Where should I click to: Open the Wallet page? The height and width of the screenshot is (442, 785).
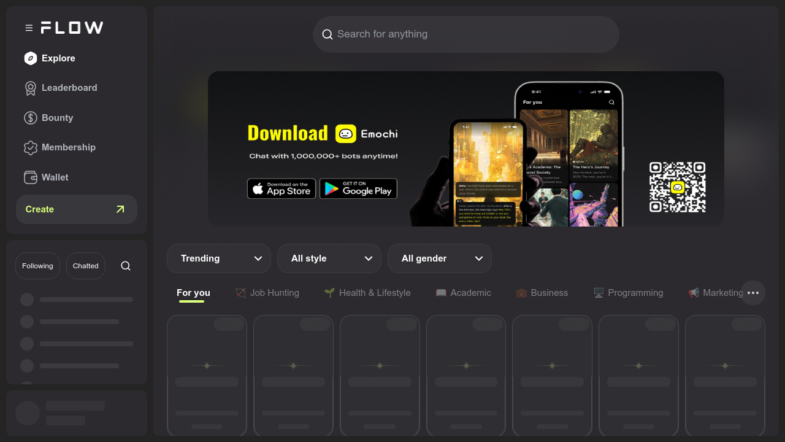click(54, 177)
